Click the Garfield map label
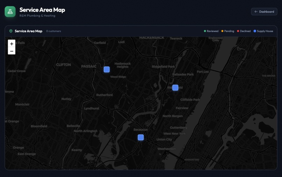The image size is (282, 177). [100, 43]
